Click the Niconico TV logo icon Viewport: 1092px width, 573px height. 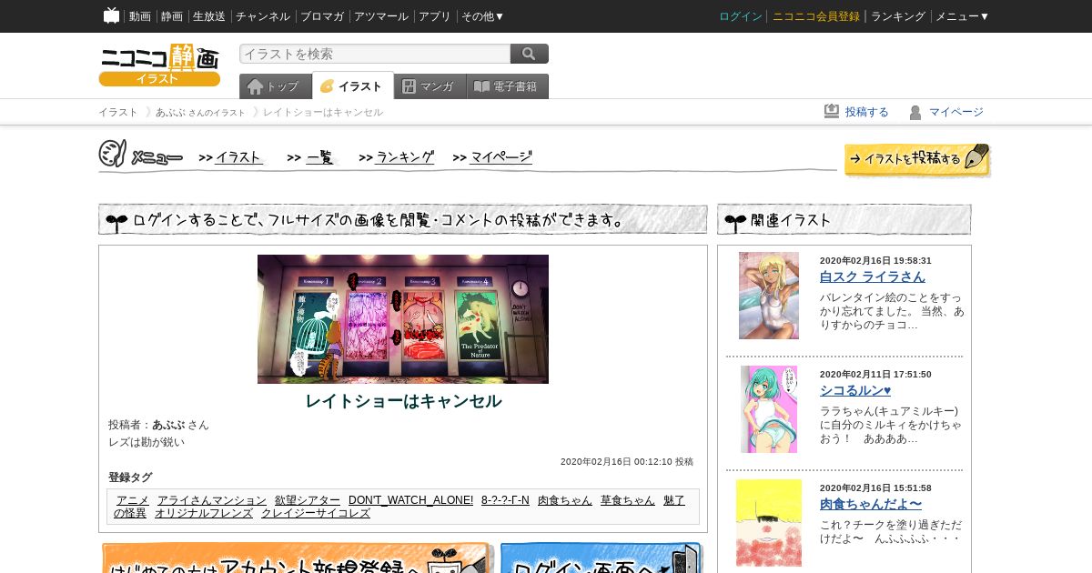coord(111,15)
